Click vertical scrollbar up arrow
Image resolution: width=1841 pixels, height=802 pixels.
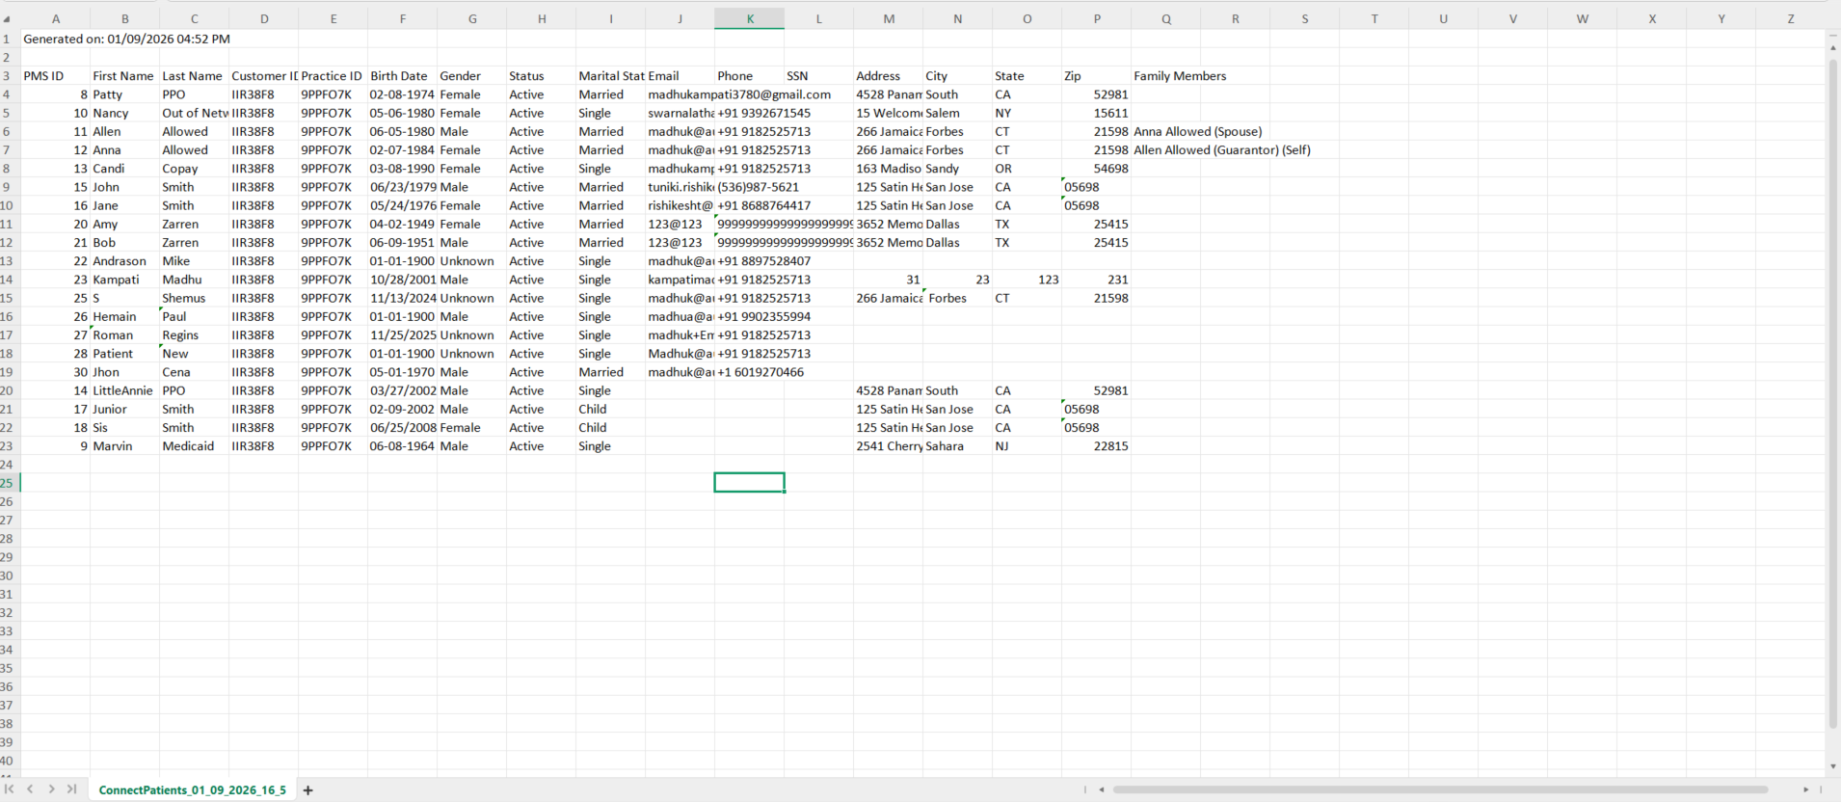(1832, 47)
